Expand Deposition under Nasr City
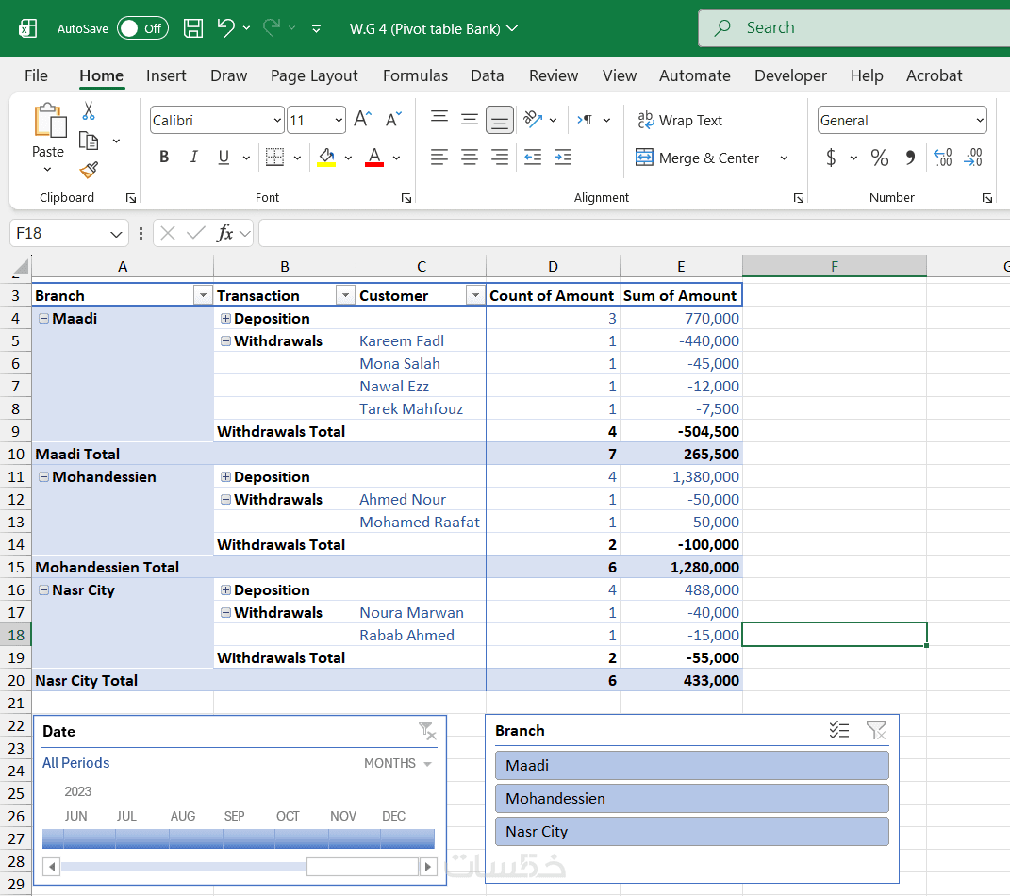1010x896 pixels. [x=225, y=590]
